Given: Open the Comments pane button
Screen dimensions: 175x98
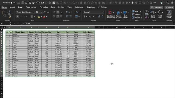Looking at the screenshot, I should [157, 7].
